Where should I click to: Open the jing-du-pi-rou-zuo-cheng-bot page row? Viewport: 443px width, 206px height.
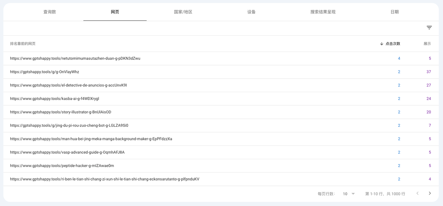(x=221, y=126)
